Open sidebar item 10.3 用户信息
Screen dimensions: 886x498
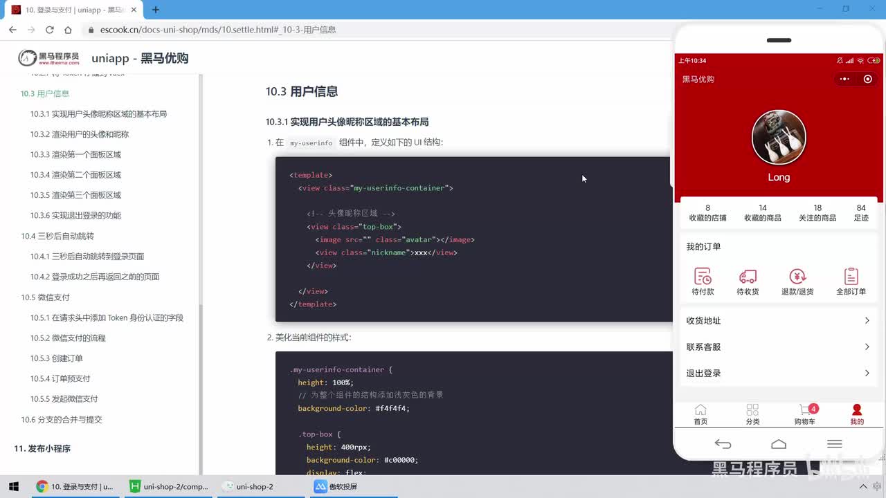pos(45,93)
